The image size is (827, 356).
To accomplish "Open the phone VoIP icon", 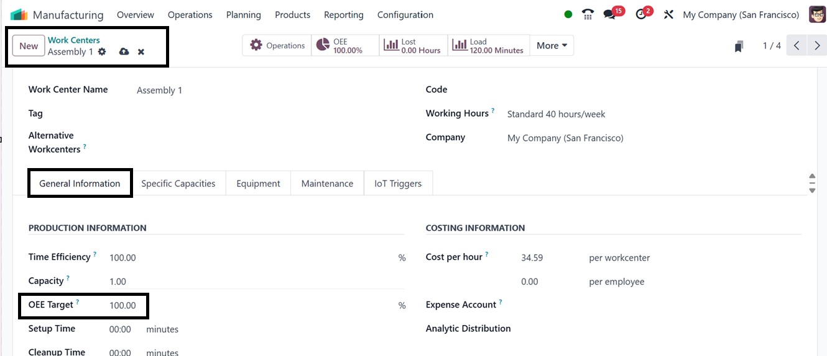I will (x=588, y=14).
